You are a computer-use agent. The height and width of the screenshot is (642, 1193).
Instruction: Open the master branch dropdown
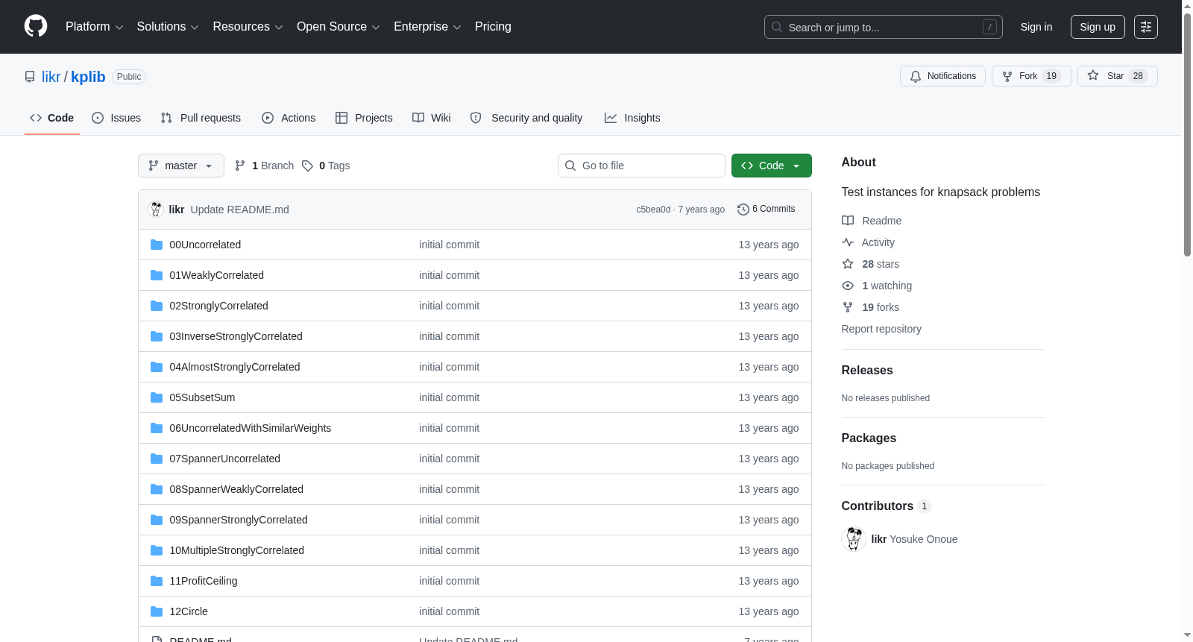pyautogui.click(x=181, y=166)
